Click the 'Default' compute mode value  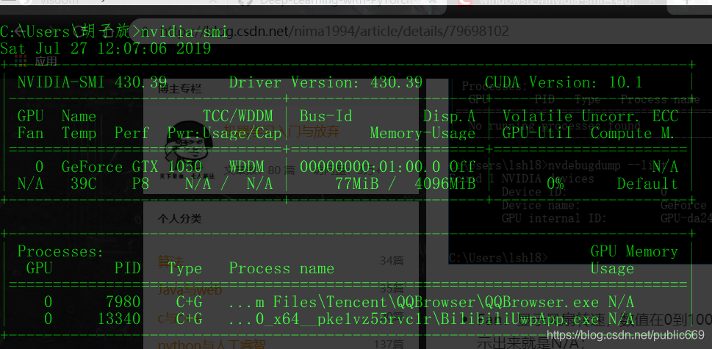click(647, 184)
